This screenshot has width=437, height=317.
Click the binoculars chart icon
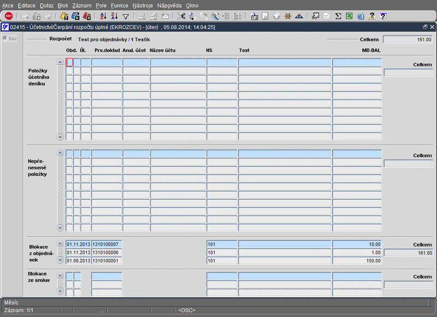click(315, 16)
